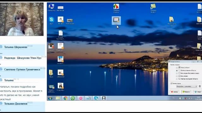Select the image_sky file on the desktop
Image resolution: width=202 pixels, height=113 pixels.
tap(60, 87)
